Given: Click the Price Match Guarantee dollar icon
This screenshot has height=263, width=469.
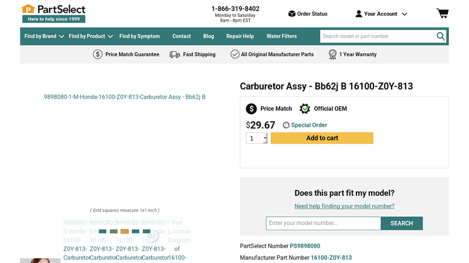Looking at the screenshot, I should pyautogui.click(x=98, y=54).
